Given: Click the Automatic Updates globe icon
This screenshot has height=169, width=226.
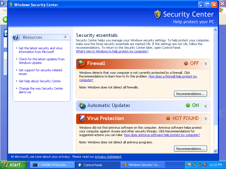Looking at the screenshot, I should [82, 106].
